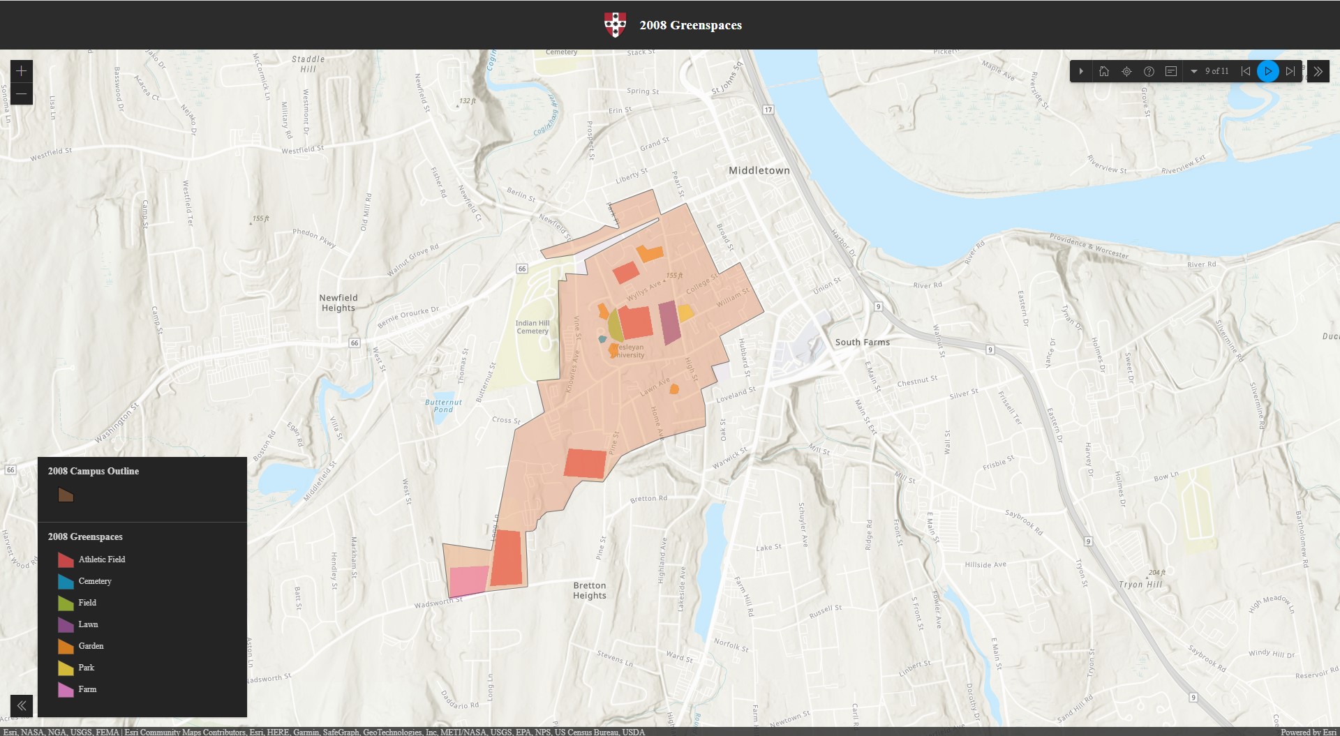
Task: Click the green field polygon on campus
Action: [614, 326]
